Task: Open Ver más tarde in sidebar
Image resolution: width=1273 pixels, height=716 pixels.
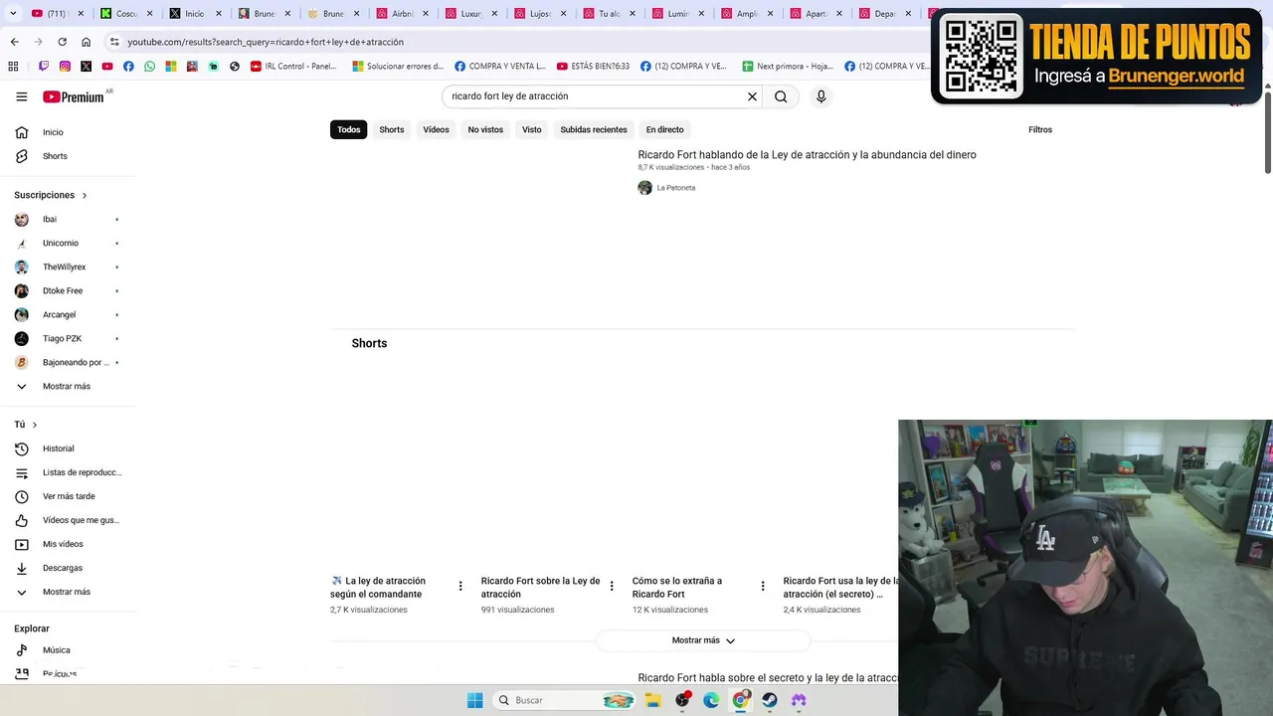Action: pos(68,496)
